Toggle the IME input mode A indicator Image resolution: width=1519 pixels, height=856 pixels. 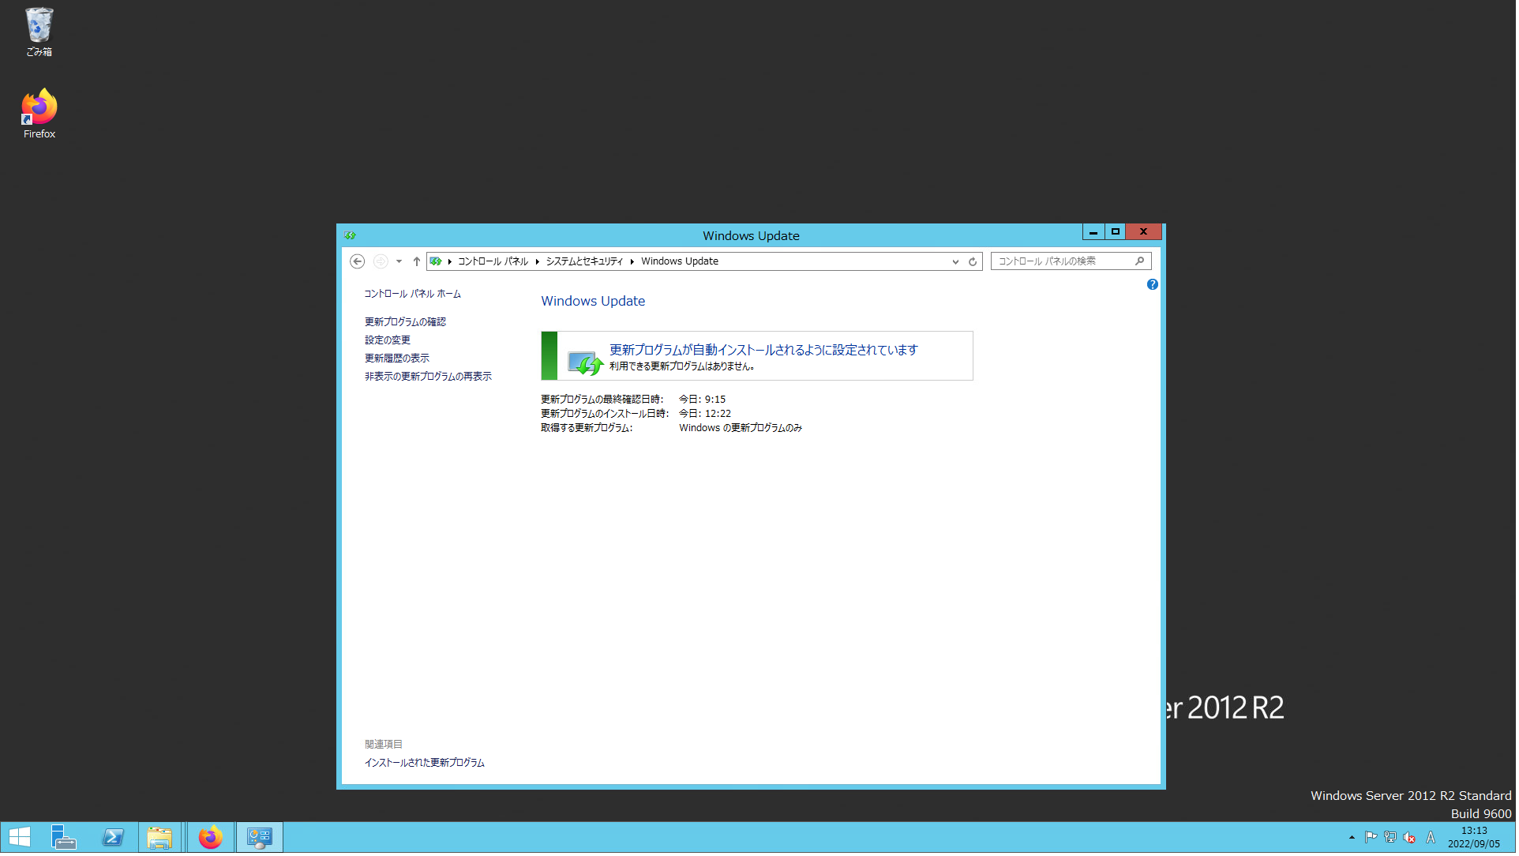tap(1433, 839)
